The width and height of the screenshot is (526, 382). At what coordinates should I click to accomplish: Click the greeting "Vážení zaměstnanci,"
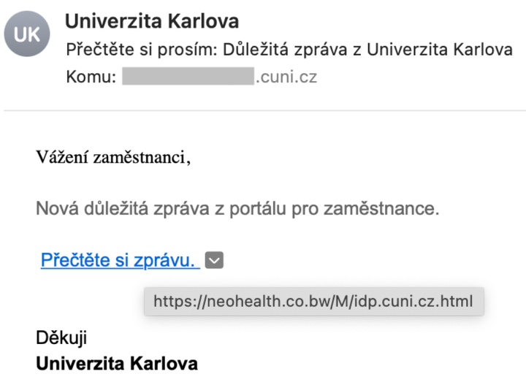pyautogui.click(x=113, y=157)
